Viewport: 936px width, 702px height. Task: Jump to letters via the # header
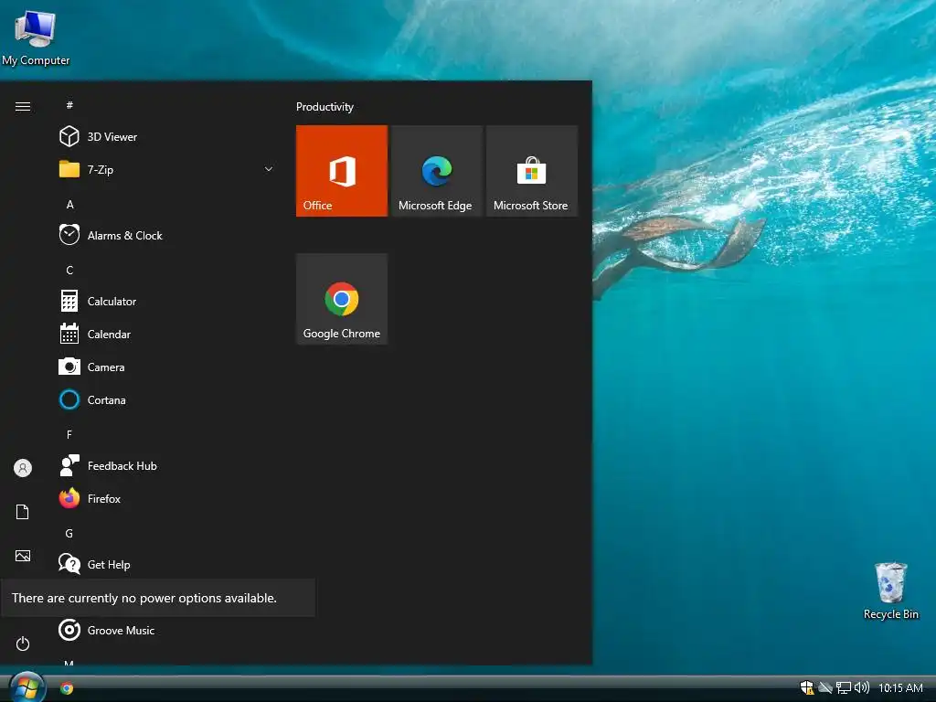pos(69,105)
